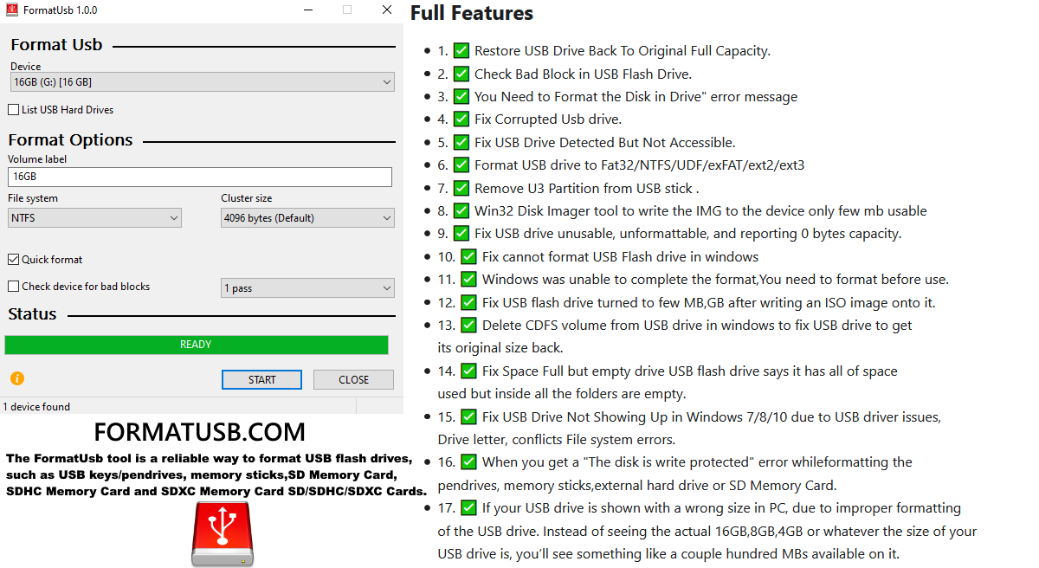The image size is (1039, 568).
Task: Click the START button
Action: click(x=261, y=379)
